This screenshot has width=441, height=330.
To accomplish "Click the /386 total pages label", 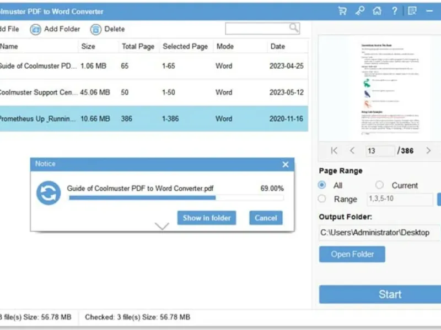I will tap(405, 151).
